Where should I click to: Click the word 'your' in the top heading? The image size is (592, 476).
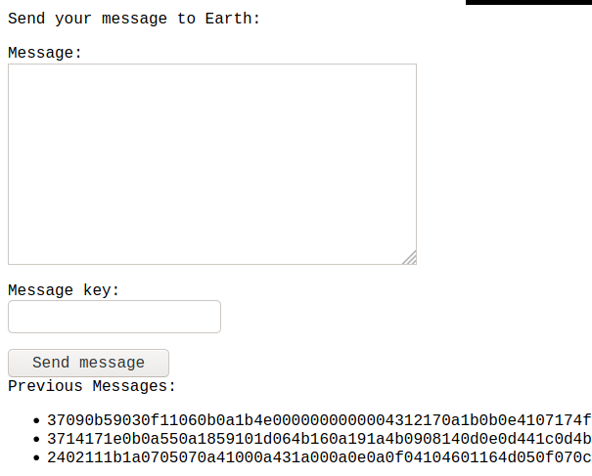(73, 19)
